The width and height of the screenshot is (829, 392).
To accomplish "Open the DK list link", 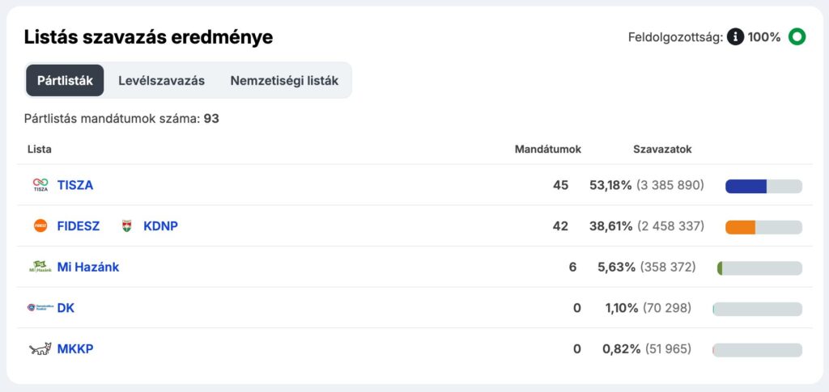I will tap(66, 308).
